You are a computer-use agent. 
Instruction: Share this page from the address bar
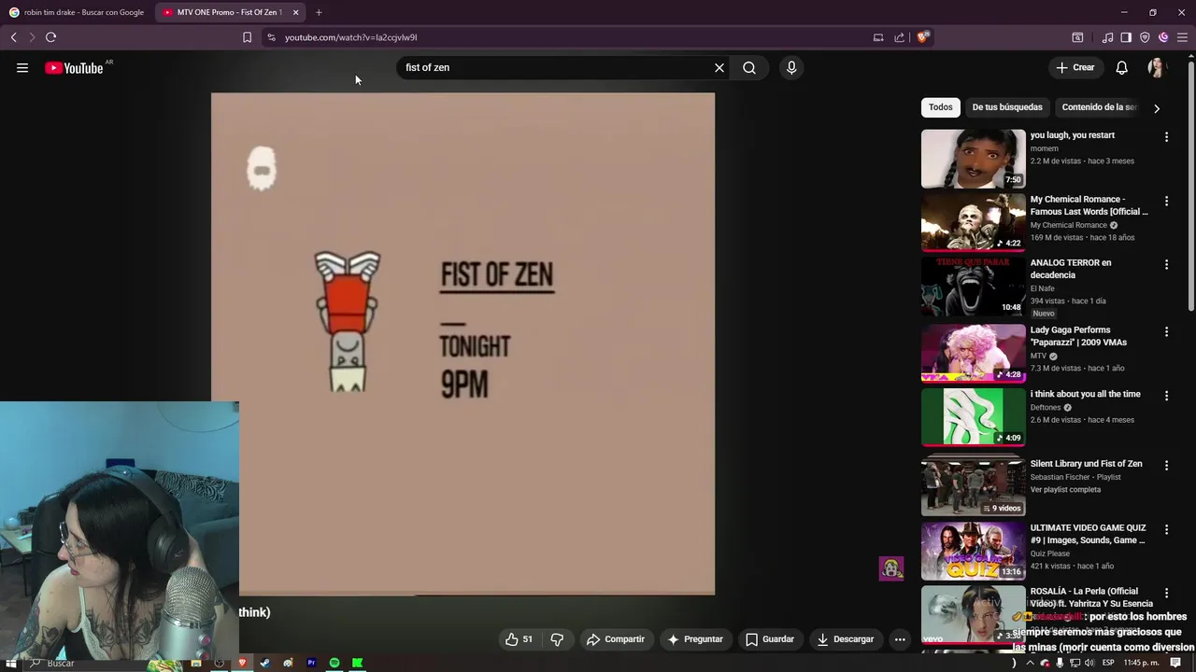pyautogui.click(x=899, y=37)
